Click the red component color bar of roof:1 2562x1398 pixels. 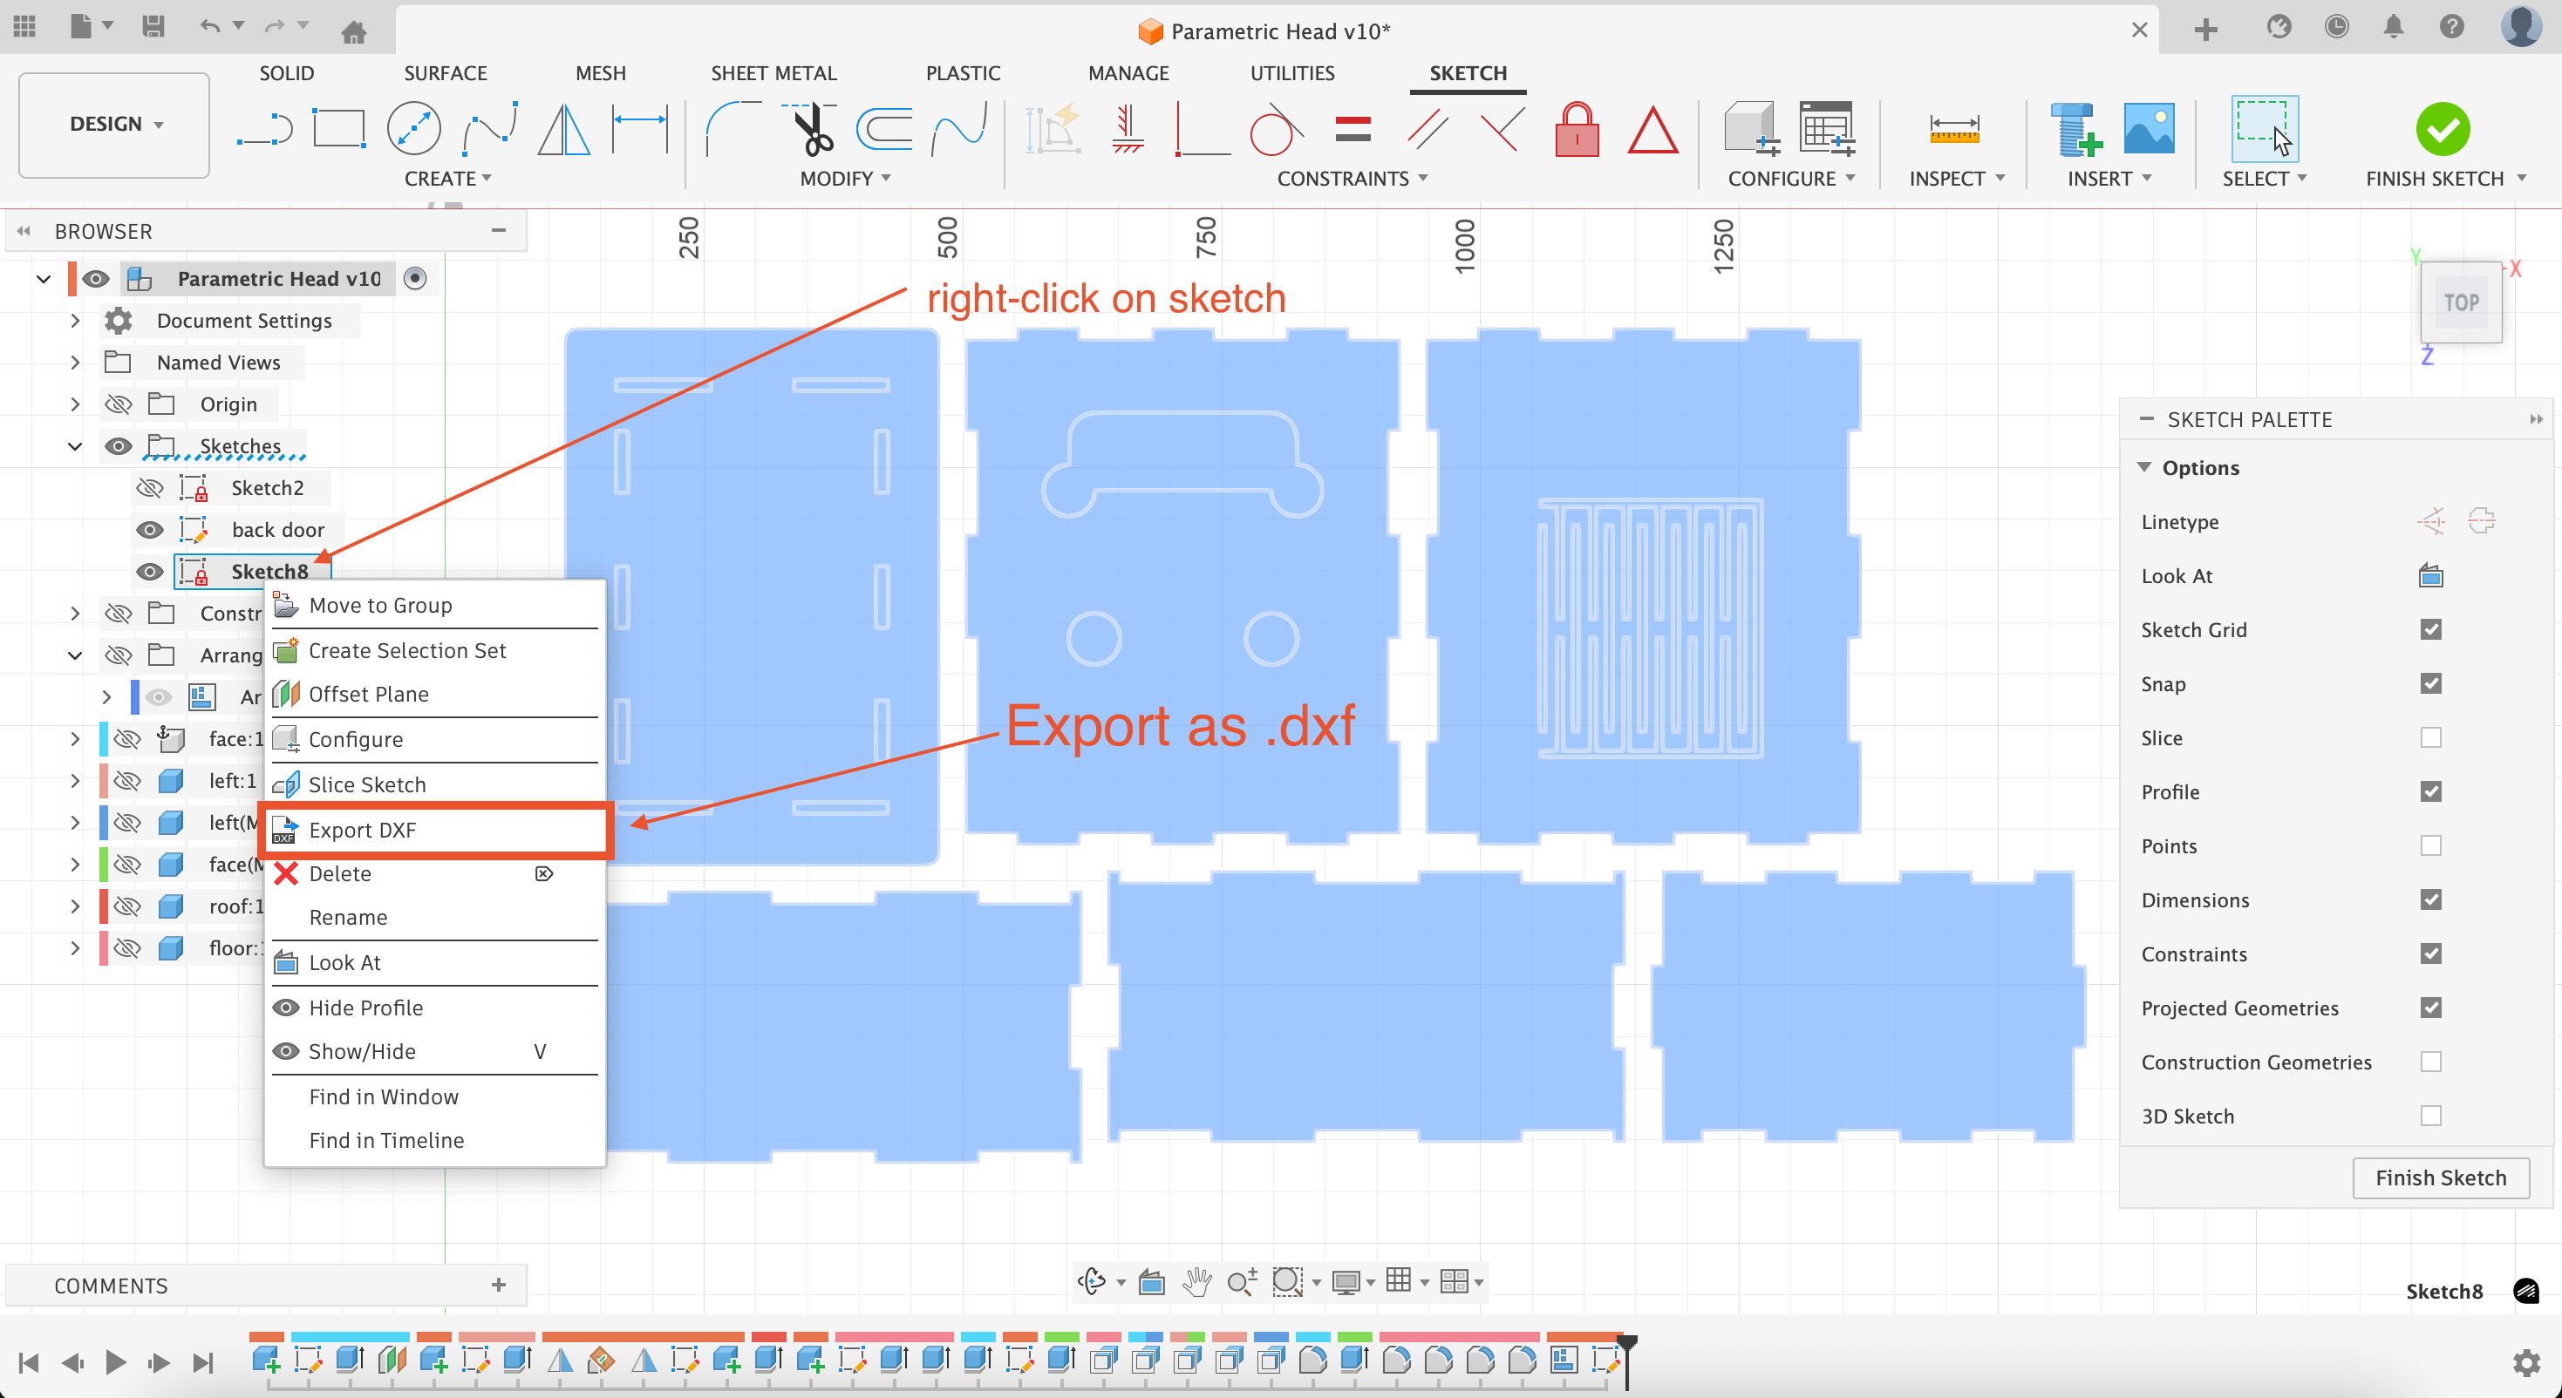tap(105, 906)
